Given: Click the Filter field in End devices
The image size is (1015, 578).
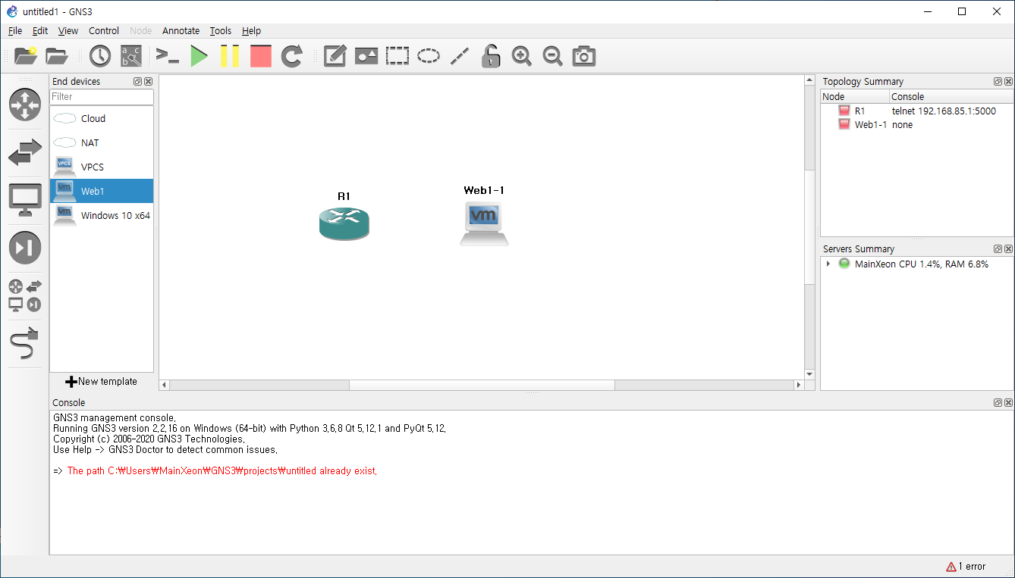Looking at the screenshot, I should pyautogui.click(x=102, y=97).
